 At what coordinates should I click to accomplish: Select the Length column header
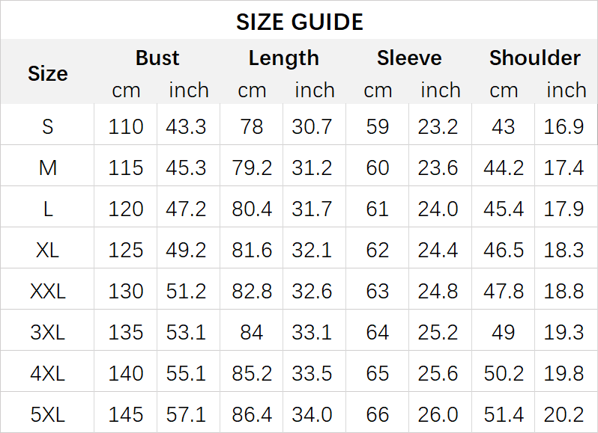(x=283, y=58)
